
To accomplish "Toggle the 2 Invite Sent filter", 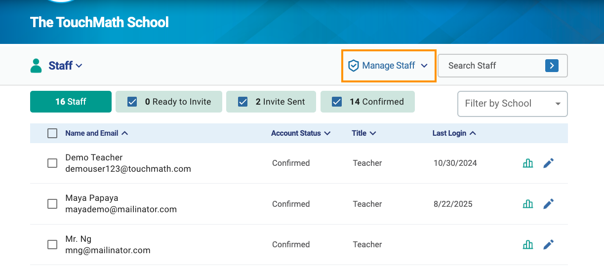I will click(272, 102).
